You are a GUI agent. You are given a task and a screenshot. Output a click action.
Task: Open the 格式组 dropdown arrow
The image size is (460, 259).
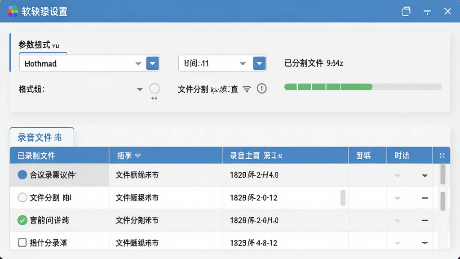[x=140, y=89]
